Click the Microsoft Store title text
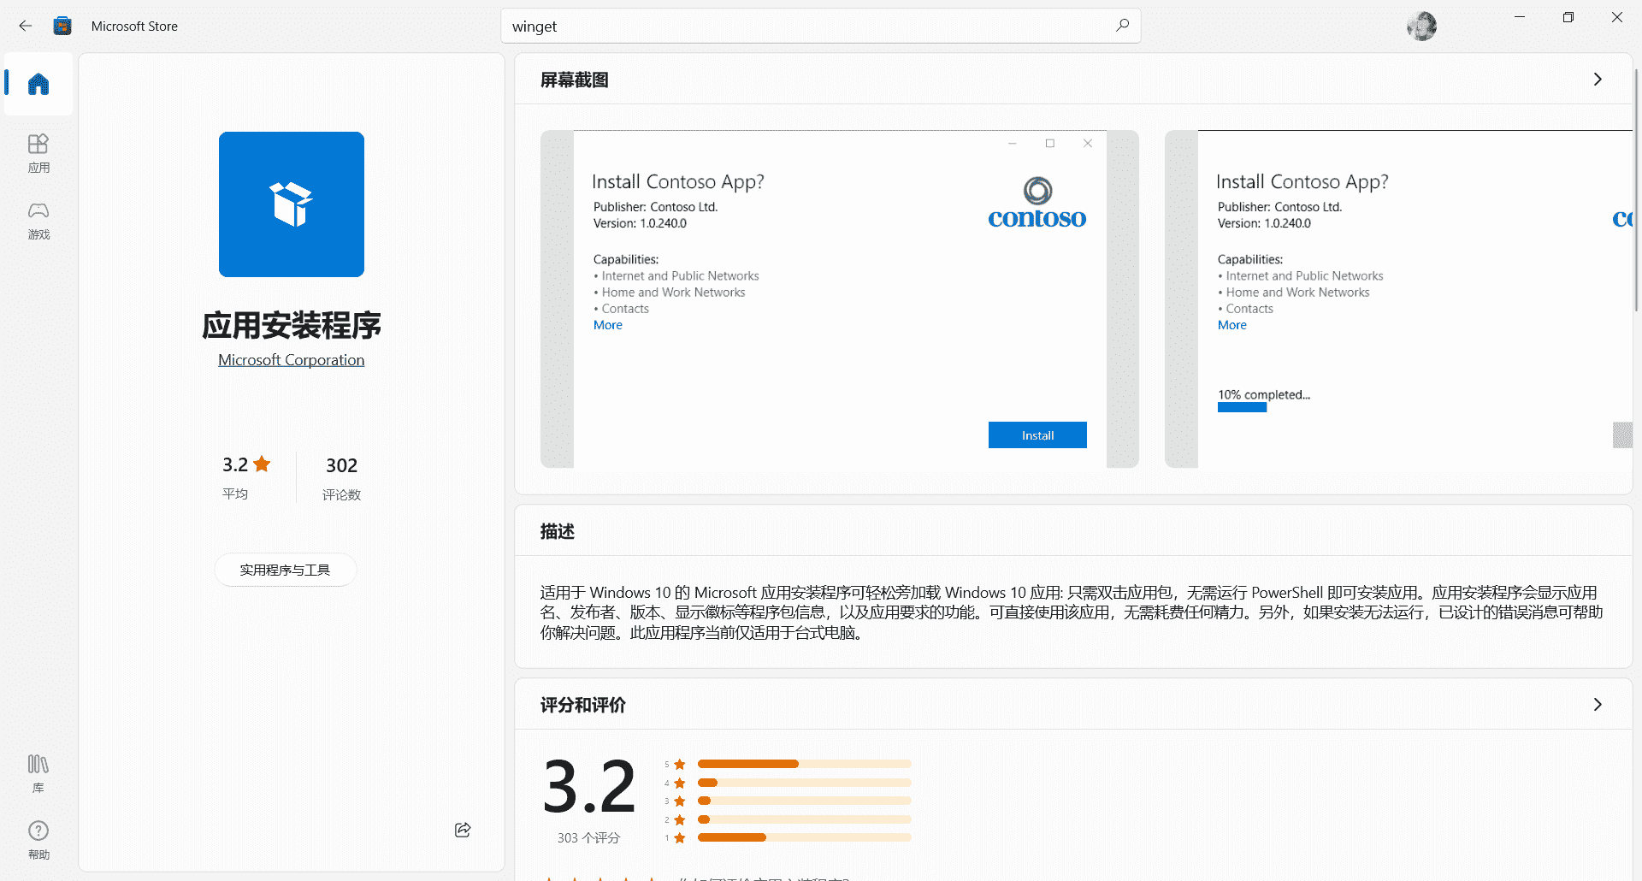1642x881 pixels. click(134, 27)
